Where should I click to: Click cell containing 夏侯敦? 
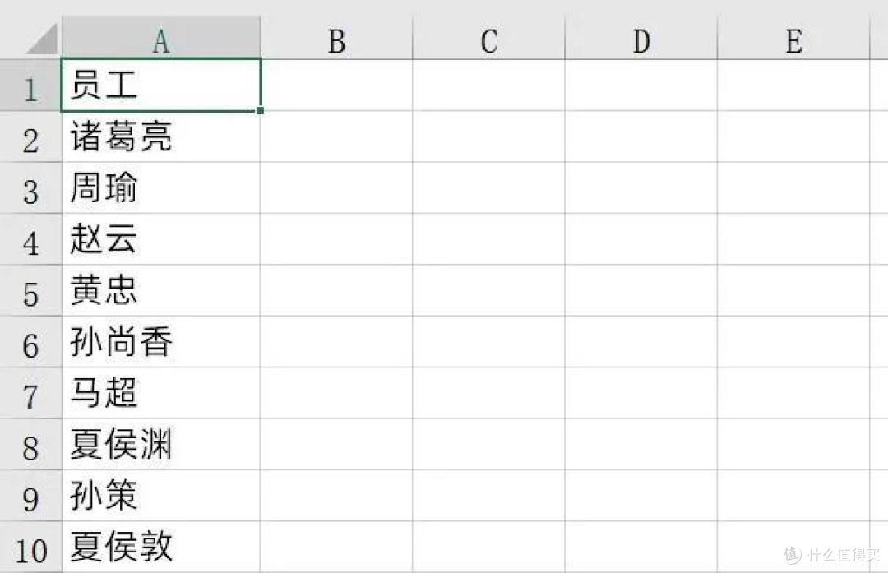[161, 547]
